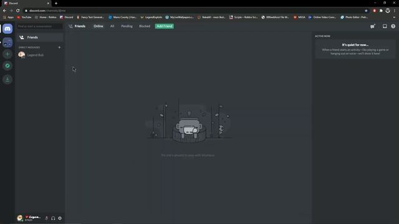Screen dimensions: 399x224
Task: Open the server icon below Home
Action: coord(7,42)
